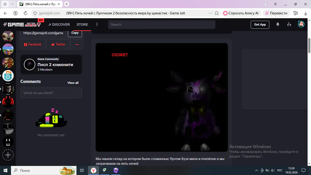
Task: Open the white eyes and teeth community icon
Action: coord(8,142)
